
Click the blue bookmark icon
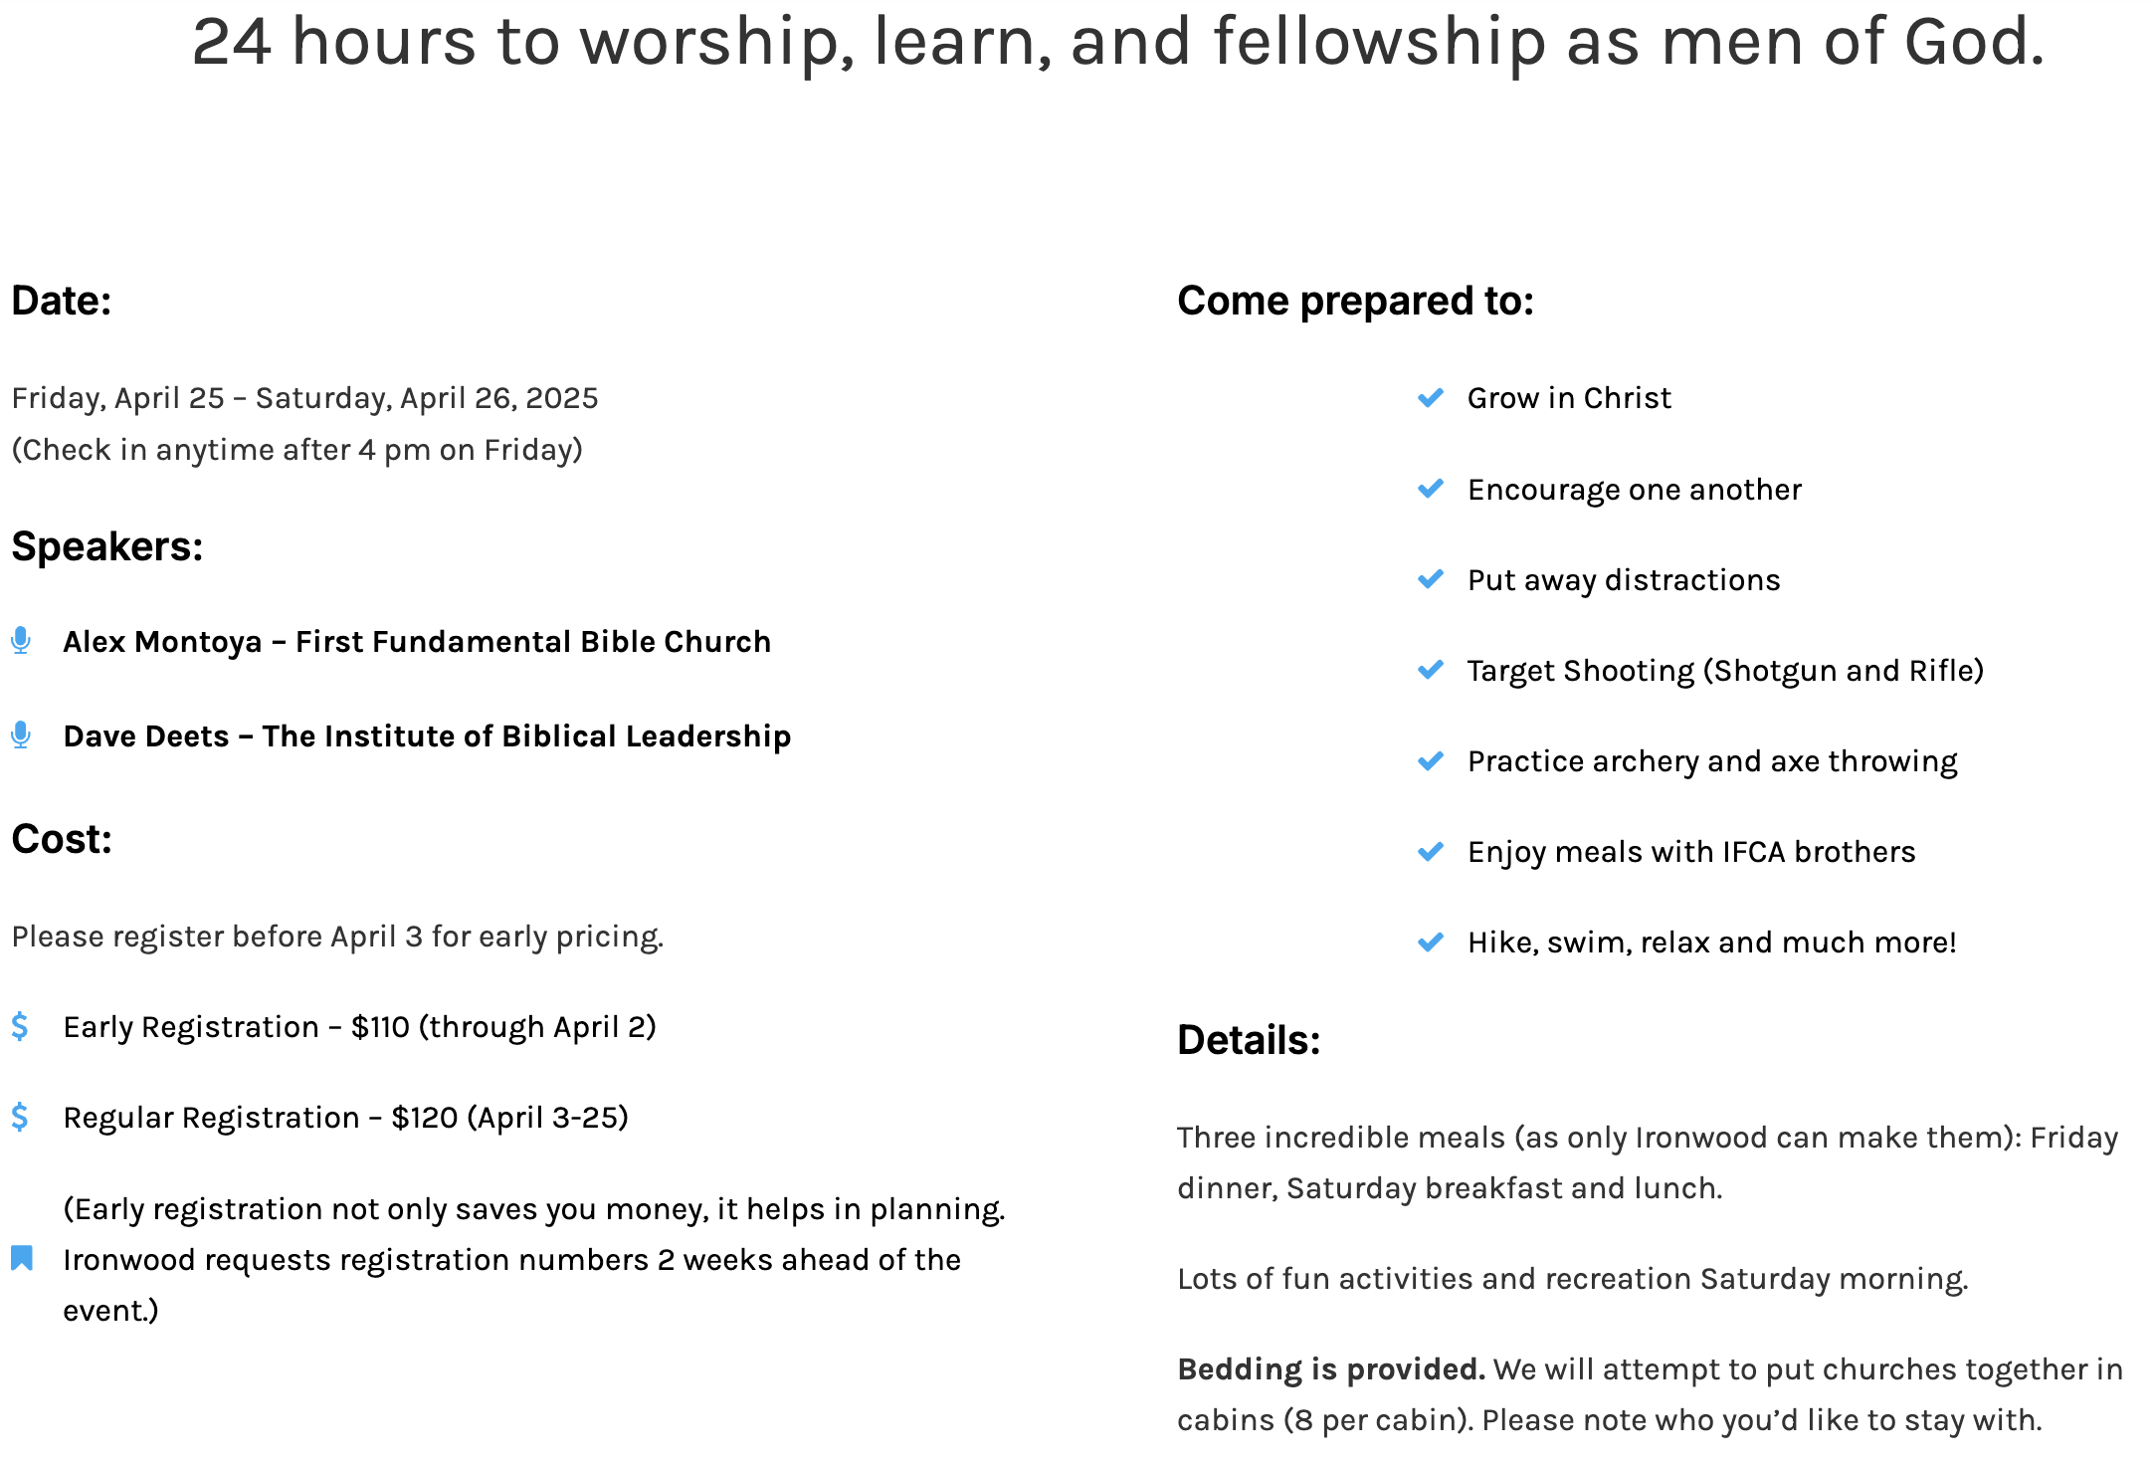tap(22, 1258)
